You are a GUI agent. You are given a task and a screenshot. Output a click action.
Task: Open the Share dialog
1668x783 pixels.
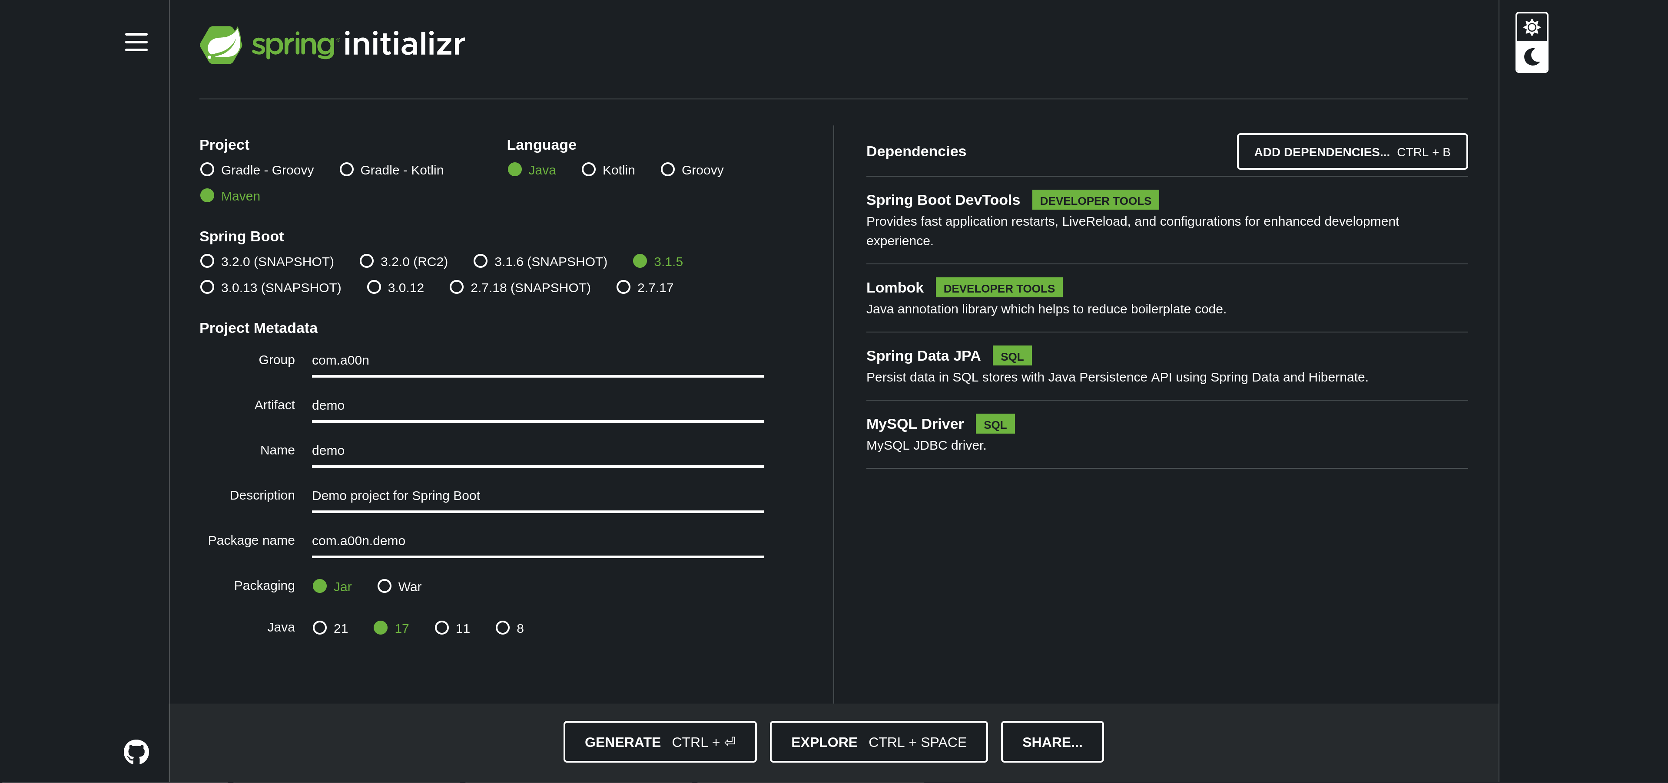1052,742
